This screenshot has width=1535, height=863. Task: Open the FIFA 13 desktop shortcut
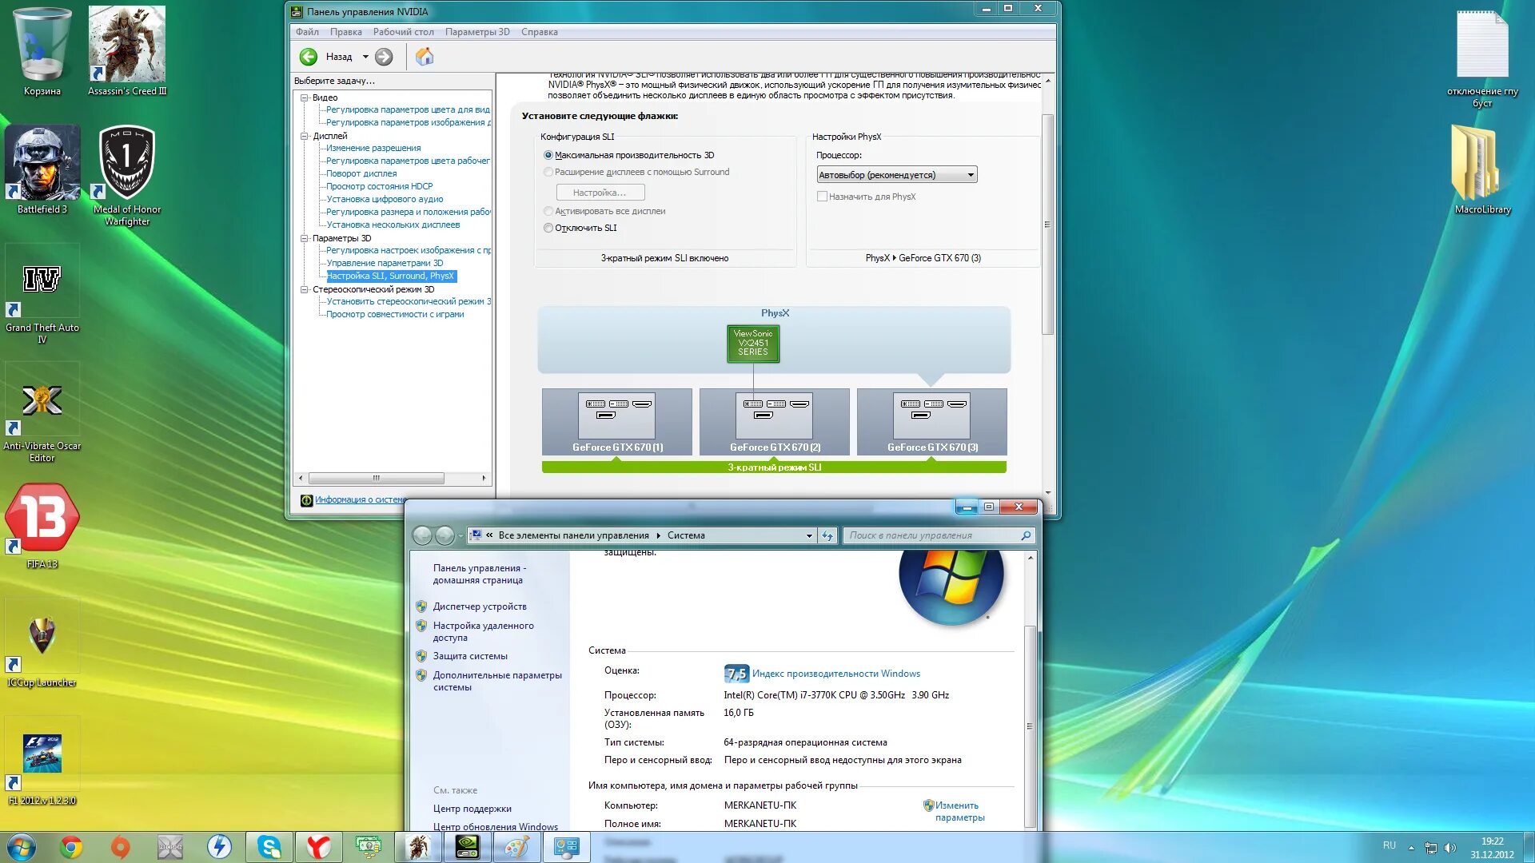tap(42, 518)
